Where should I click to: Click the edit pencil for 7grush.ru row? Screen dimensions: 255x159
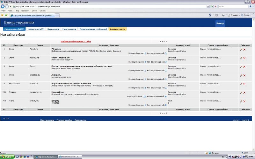[x=241, y=50]
